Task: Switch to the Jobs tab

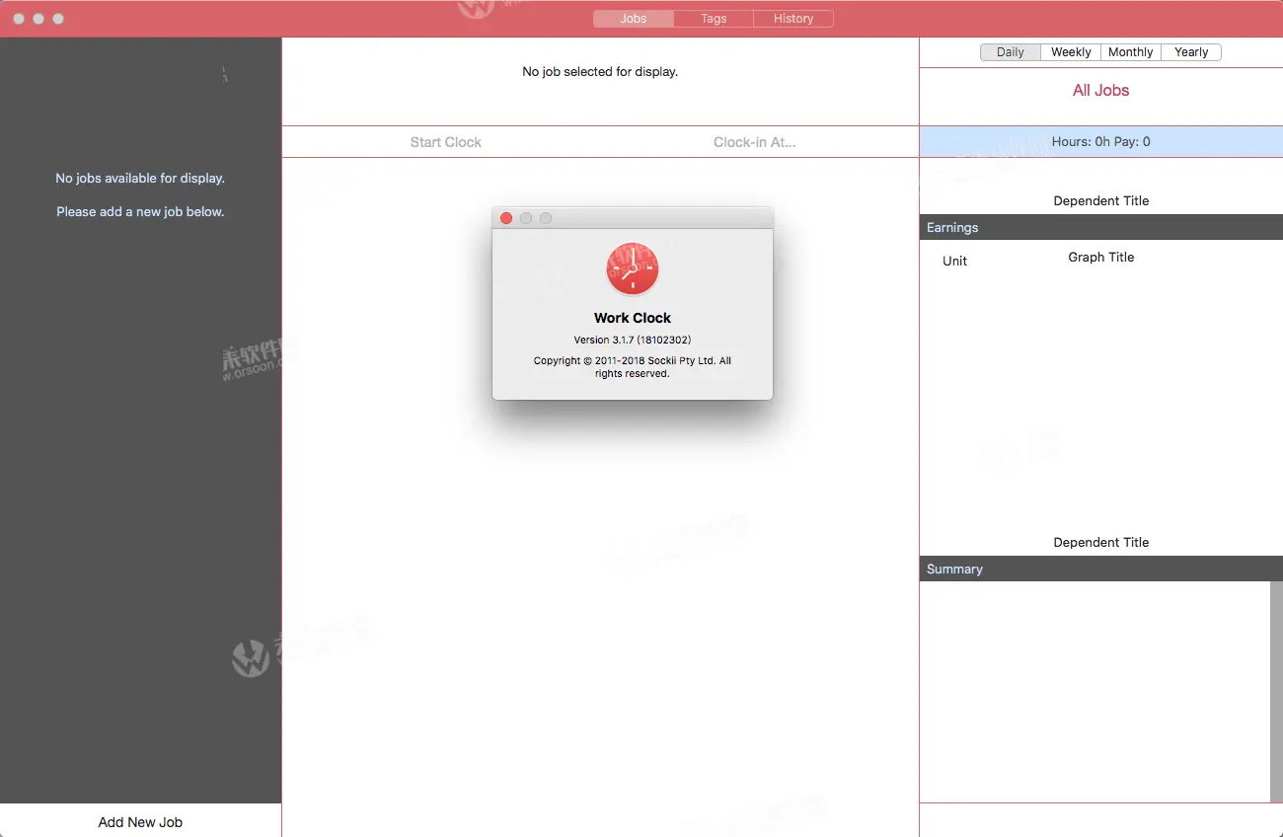Action: click(x=634, y=19)
